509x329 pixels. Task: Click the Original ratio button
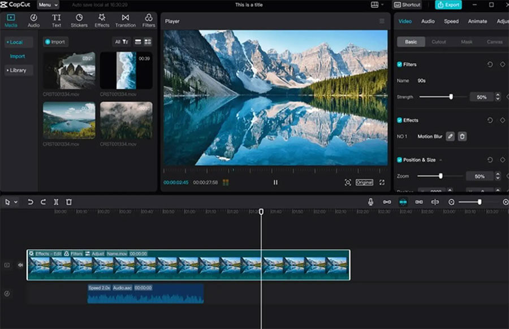364,183
